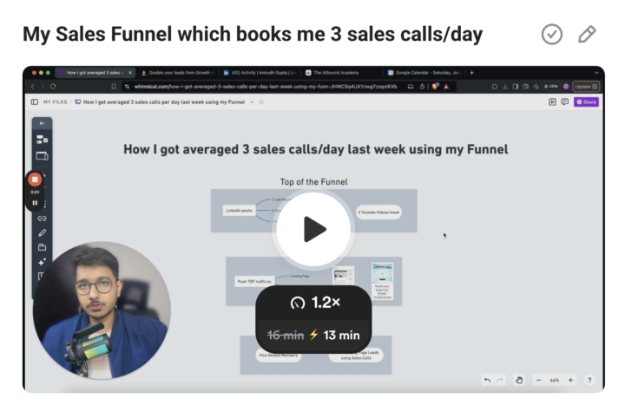Toggle the VPN button in the browser toolbar
The width and height of the screenshot is (625, 418).
click(551, 87)
